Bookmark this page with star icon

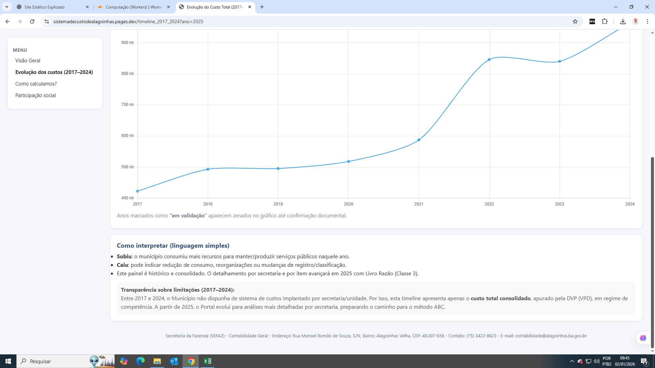[x=575, y=21]
